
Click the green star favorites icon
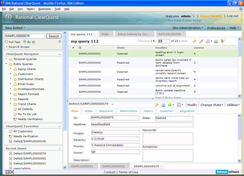pyautogui.click(x=170, y=105)
